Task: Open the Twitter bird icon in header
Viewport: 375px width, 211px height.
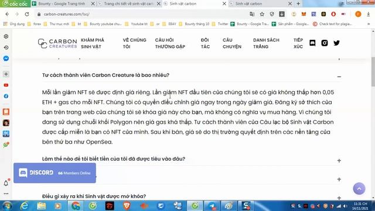Action: tap(336, 43)
